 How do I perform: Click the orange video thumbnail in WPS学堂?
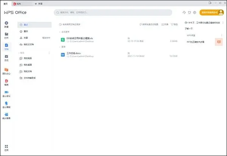coord(219,42)
